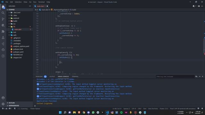Click the Dart DevTools status bar item

tap(153, 109)
